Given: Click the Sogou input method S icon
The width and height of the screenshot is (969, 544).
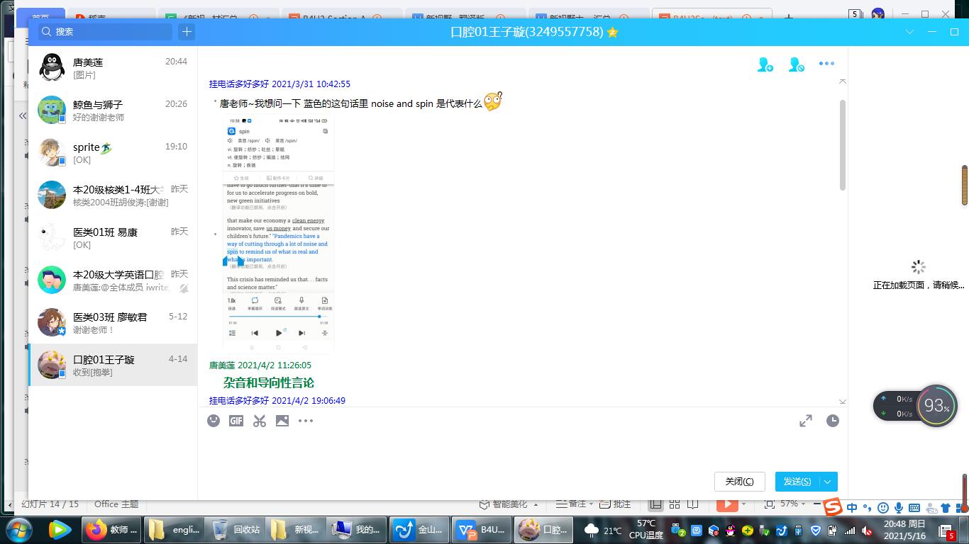Looking at the screenshot, I should click(833, 506).
